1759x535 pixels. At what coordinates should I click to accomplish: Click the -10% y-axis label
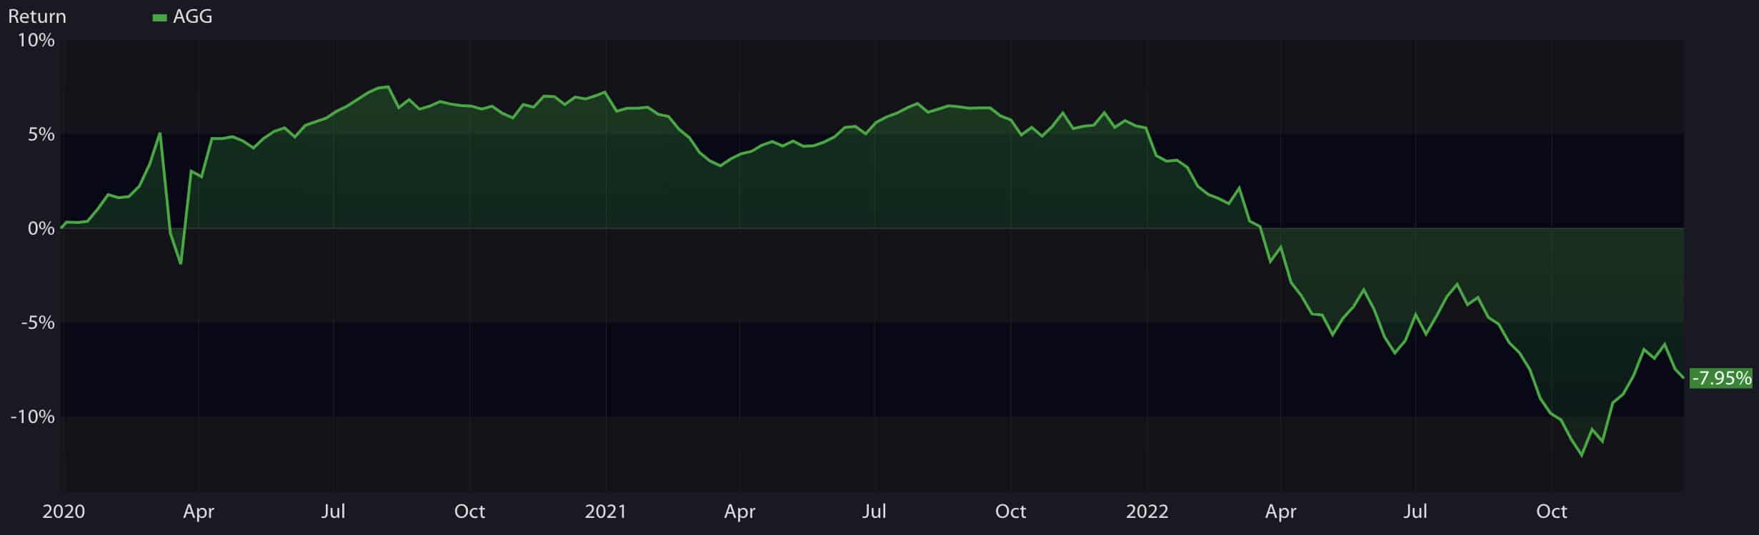tap(33, 417)
